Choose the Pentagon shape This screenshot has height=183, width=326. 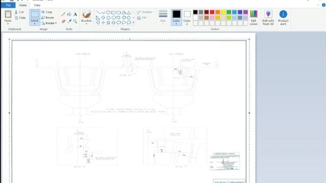point(108,18)
